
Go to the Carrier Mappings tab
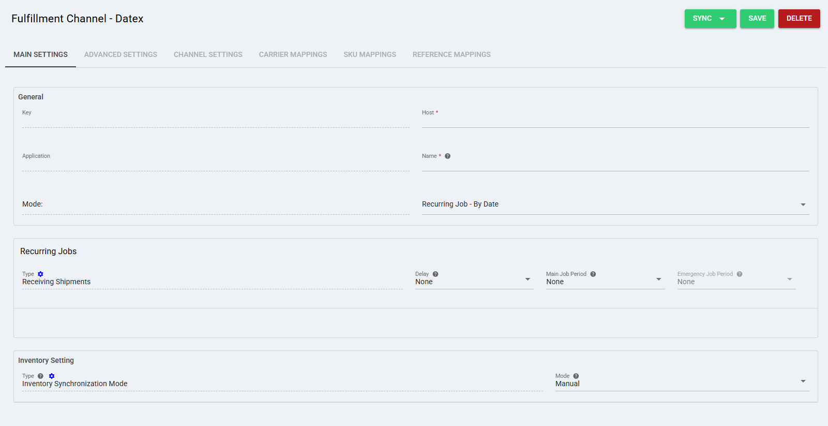(x=293, y=54)
